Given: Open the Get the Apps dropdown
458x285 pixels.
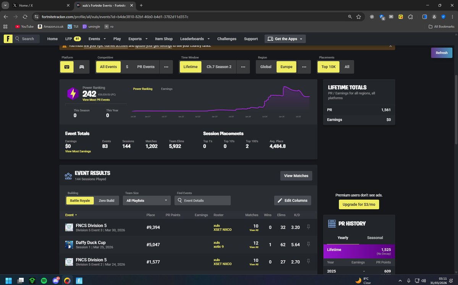Looking at the screenshot, I should pyautogui.click(x=285, y=39).
